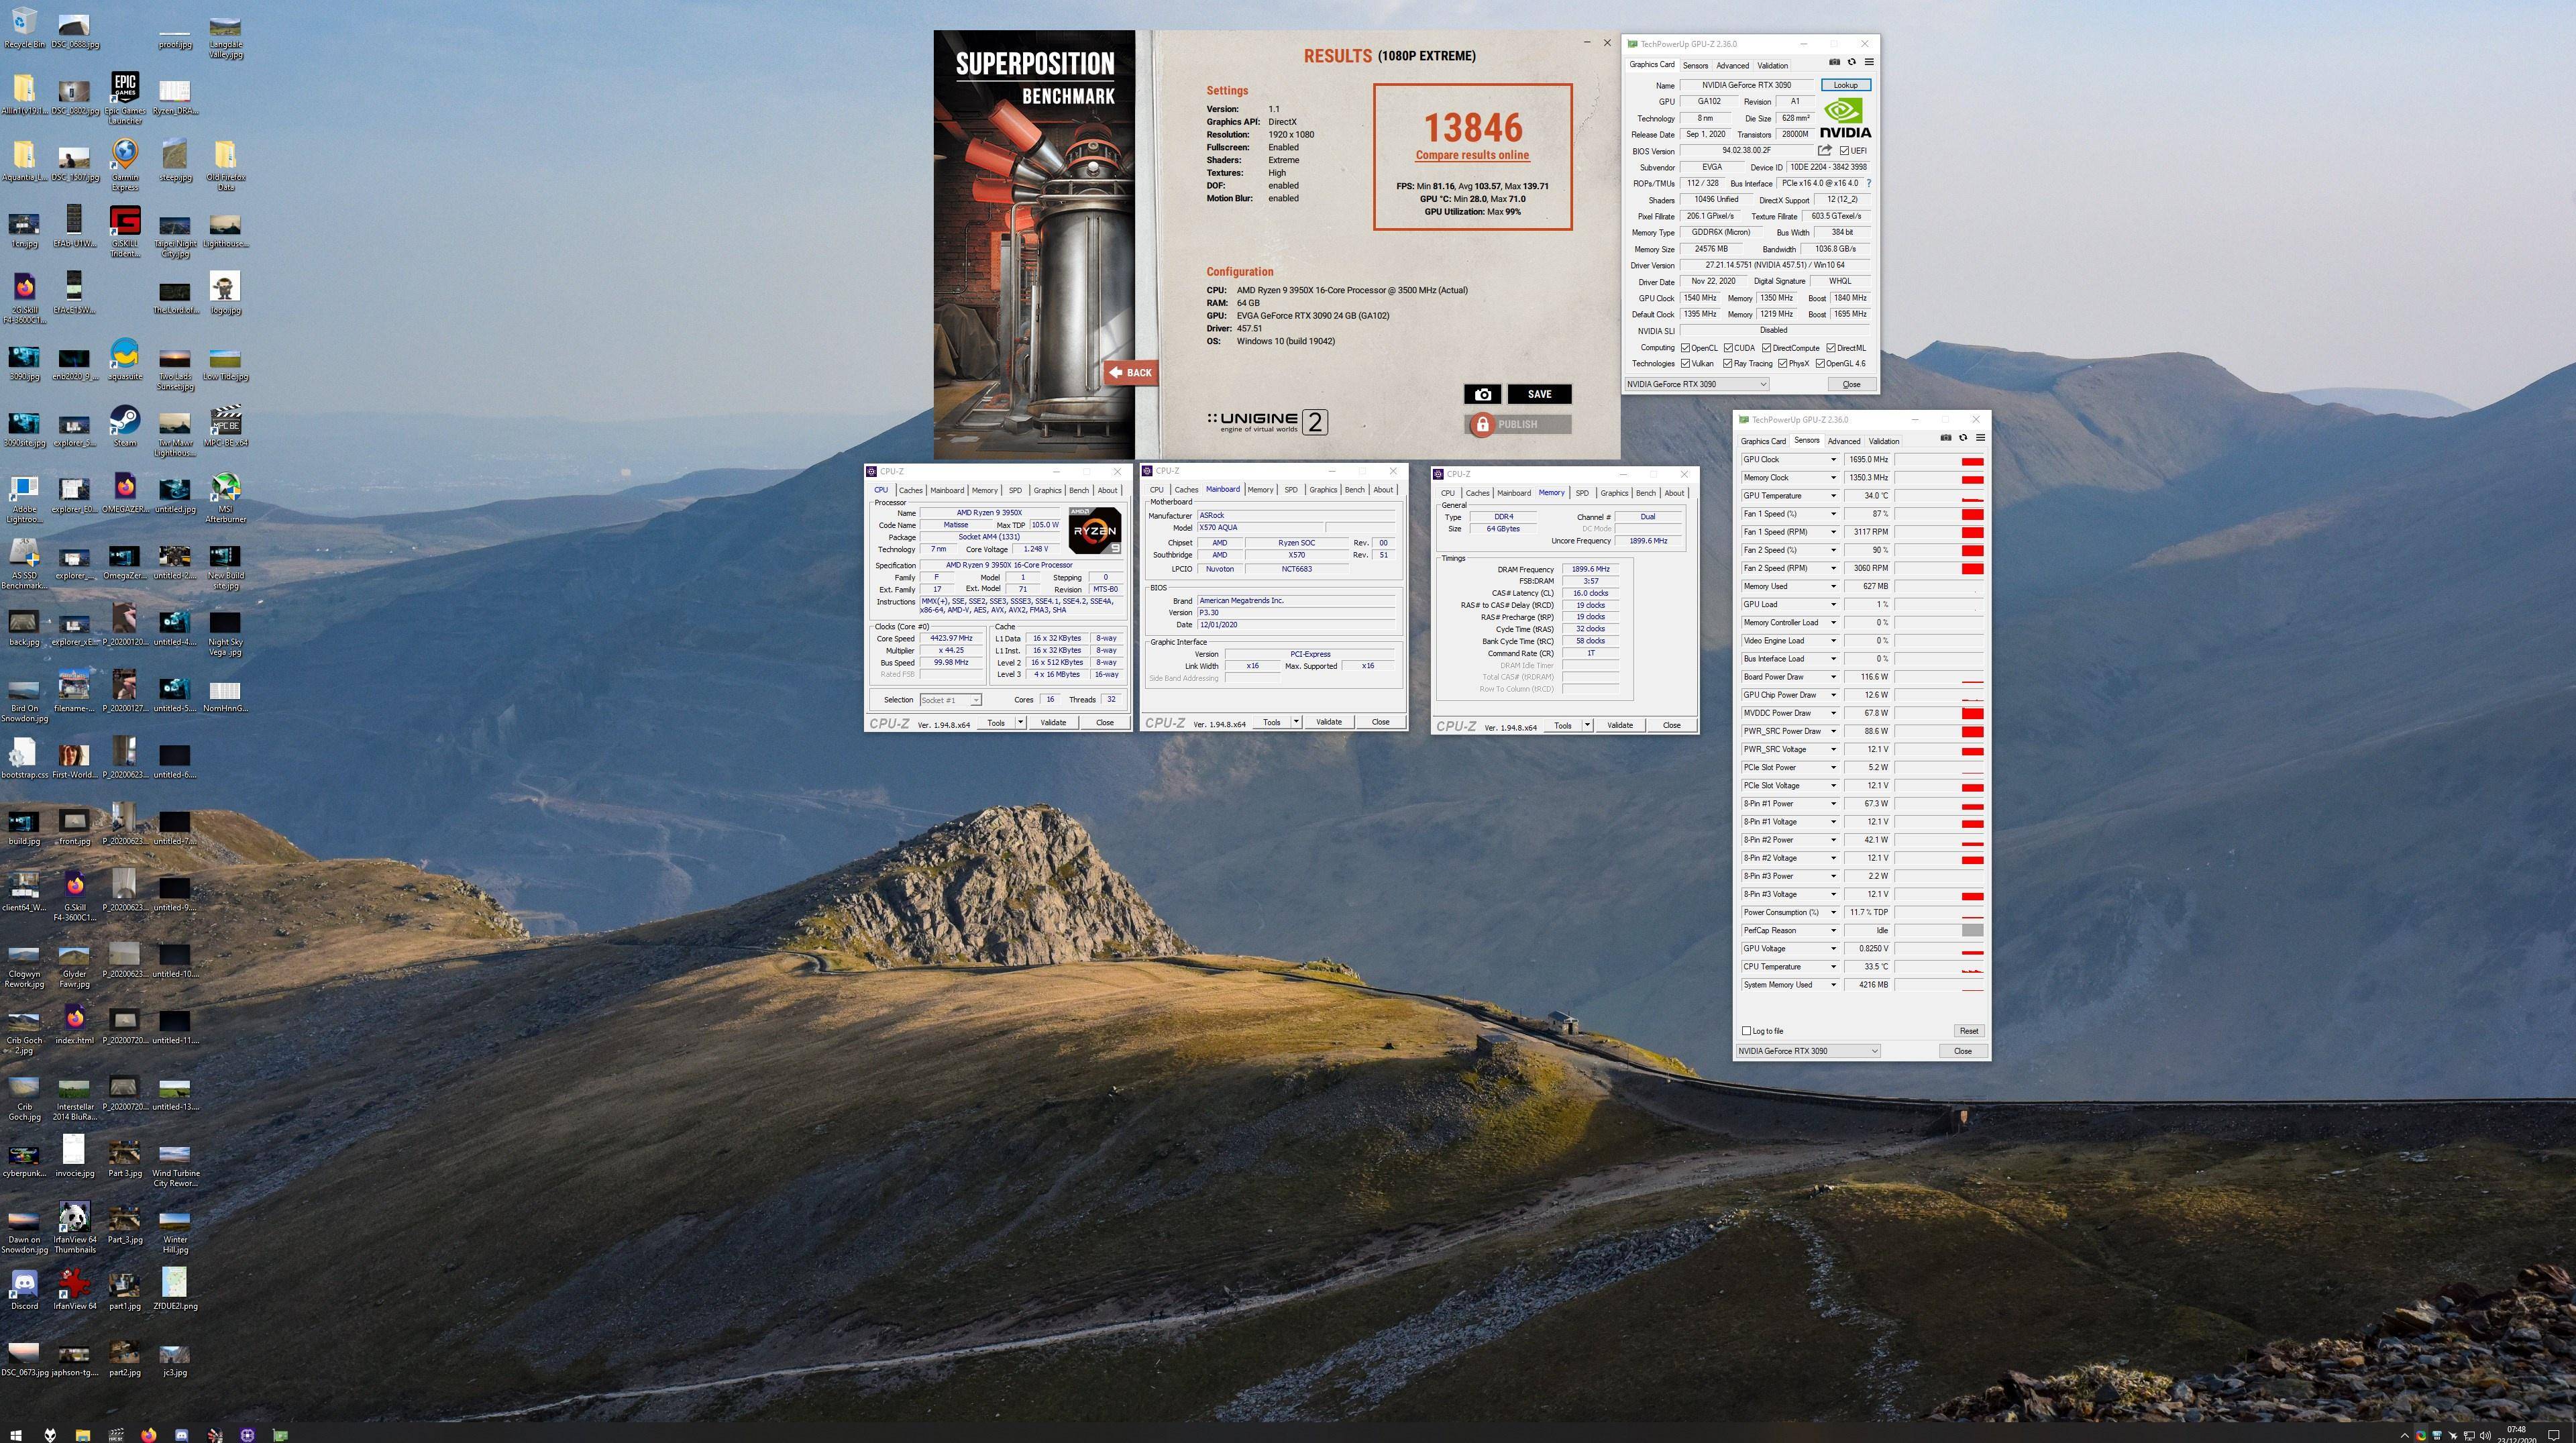Select the MPC-BE x64 desktop icon

pyautogui.click(x=226, y=426)
